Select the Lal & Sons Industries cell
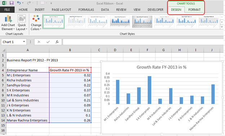Screen dimensions: 225x136 pos(27,100)
